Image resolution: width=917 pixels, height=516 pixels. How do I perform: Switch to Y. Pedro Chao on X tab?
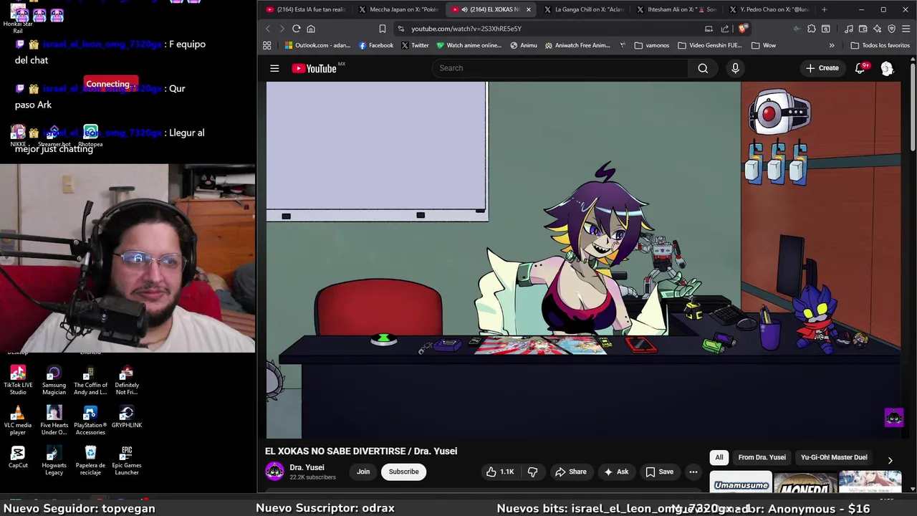769,9
